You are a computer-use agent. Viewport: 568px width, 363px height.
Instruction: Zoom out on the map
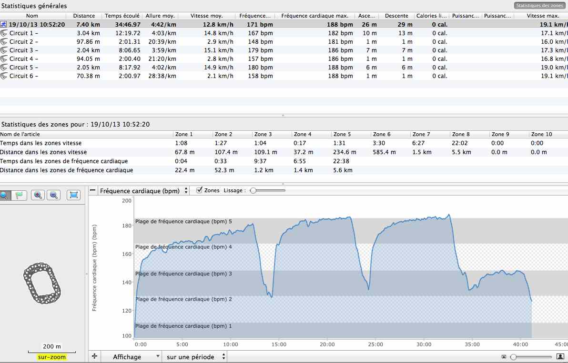pyautogui.click(x=54, y=195)
